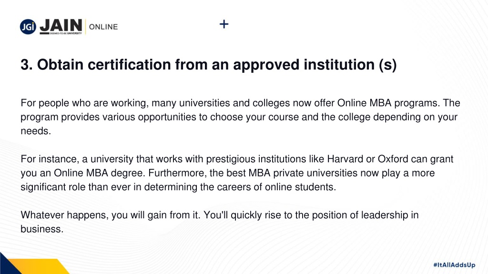Viewport: 488px width, 274px height.
Task: Click the dark blue triangle corner graphic
Action: [10, 264]
